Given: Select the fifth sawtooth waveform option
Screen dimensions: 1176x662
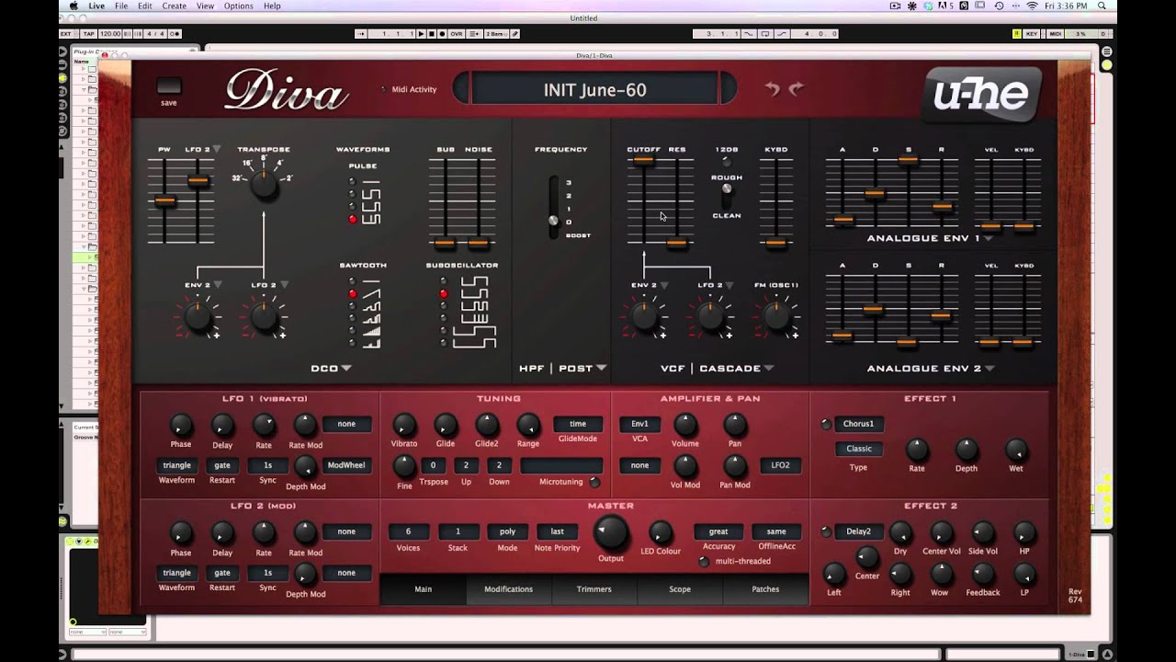Looking at the screenshot, I should pos(352,331).
